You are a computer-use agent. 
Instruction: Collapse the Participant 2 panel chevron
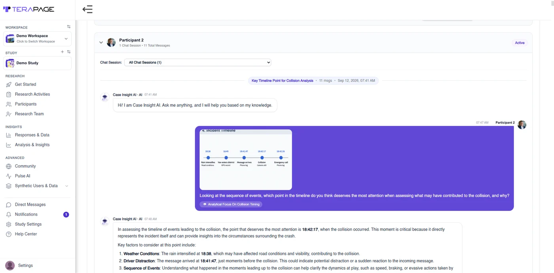pyautogui.click(x=101, y=42)
